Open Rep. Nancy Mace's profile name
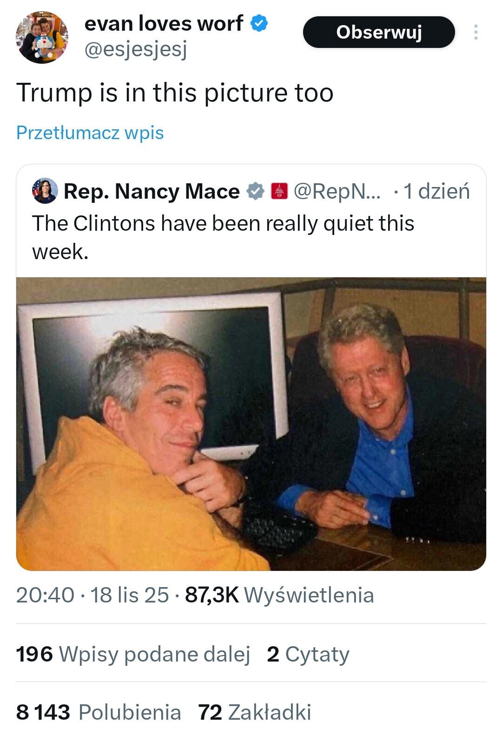 [152, 191]
